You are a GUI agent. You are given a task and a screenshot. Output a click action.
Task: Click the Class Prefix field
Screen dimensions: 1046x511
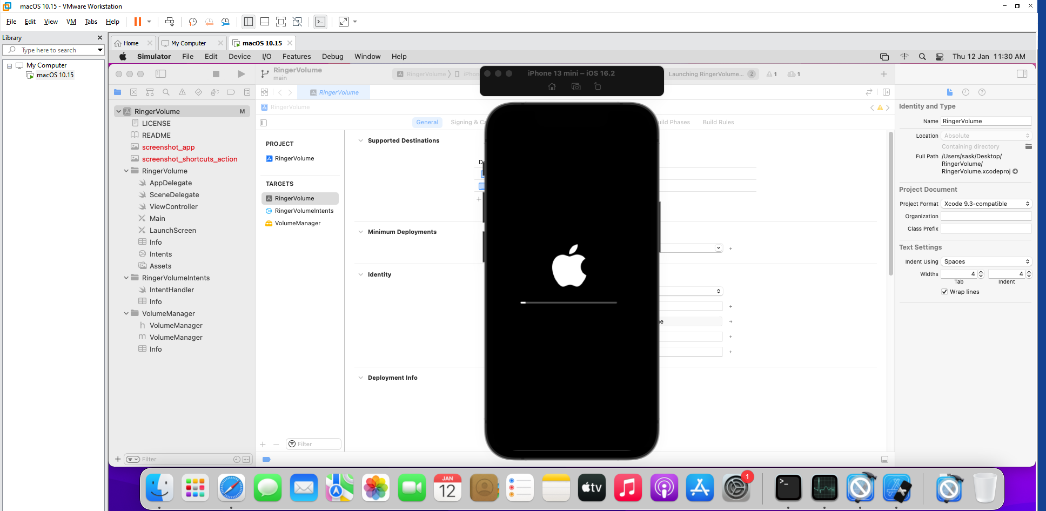coord(986,228)
